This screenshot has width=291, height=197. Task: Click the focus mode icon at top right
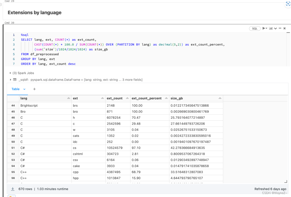(x=288, y=4)
